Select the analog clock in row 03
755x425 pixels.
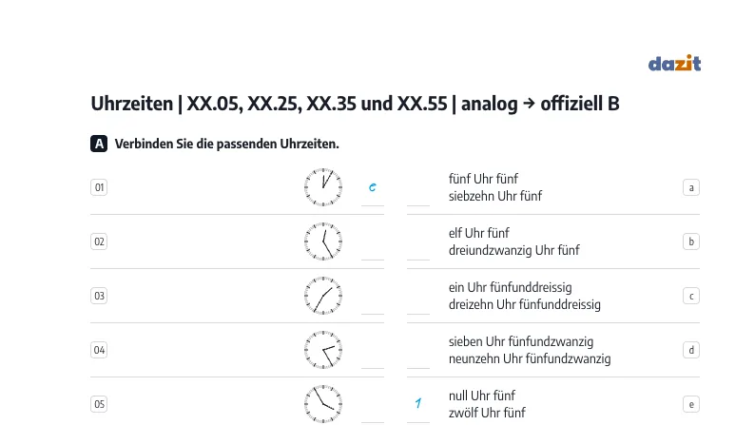pyautogui.click(x=323, y=296)
